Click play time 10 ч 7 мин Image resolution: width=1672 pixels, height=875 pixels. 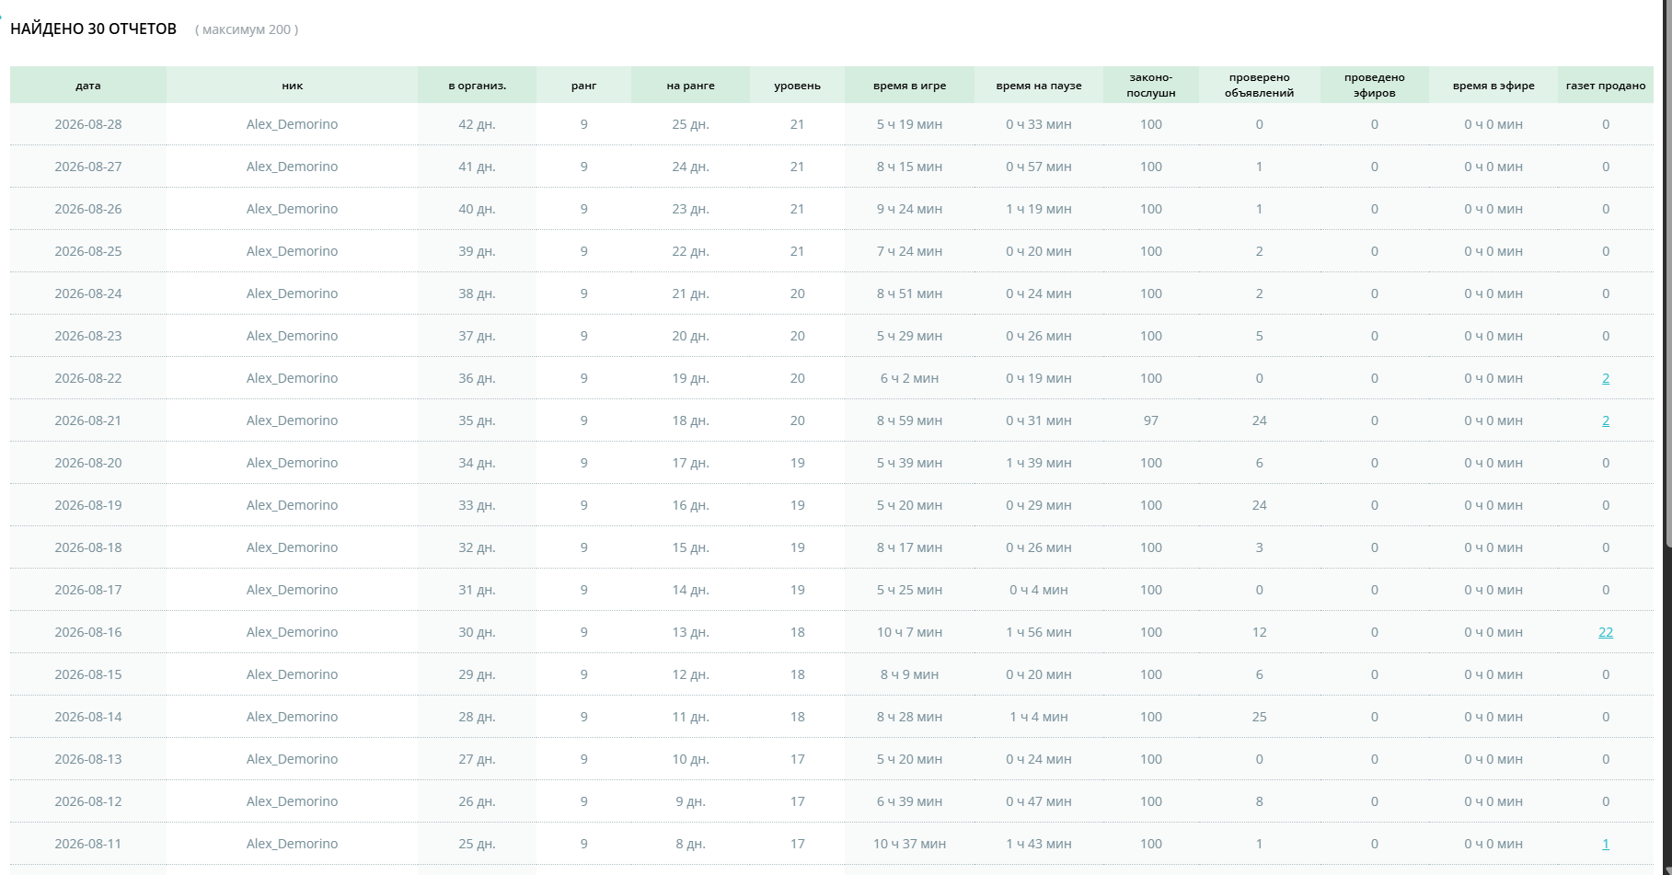tap(909, 632)
